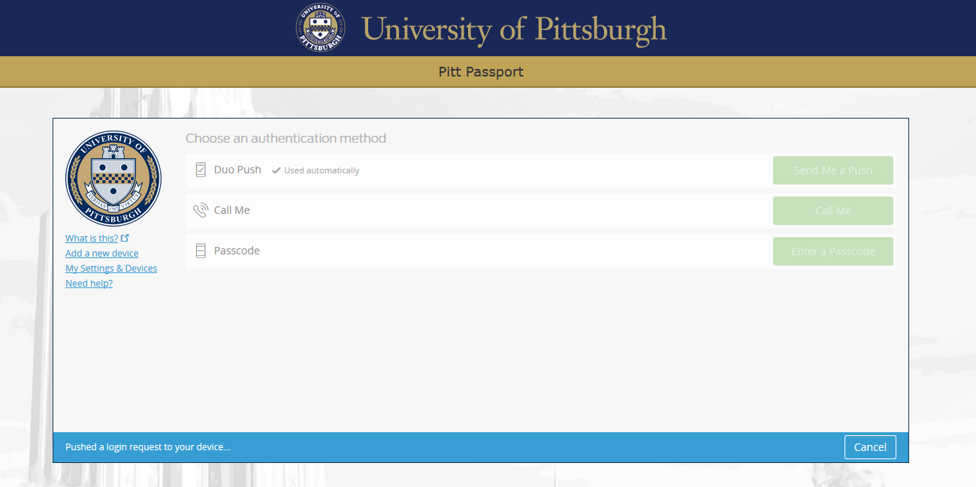
Task: Click the University of Pittsburgh seal in header
Action: 320,28
